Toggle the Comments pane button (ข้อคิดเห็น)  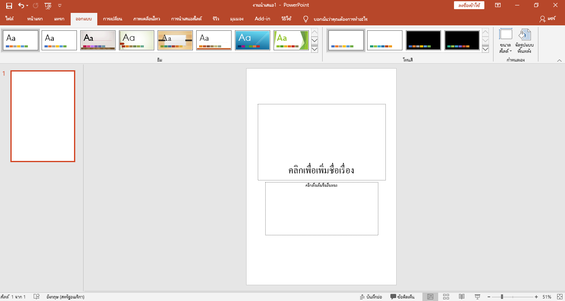point(402,296)
